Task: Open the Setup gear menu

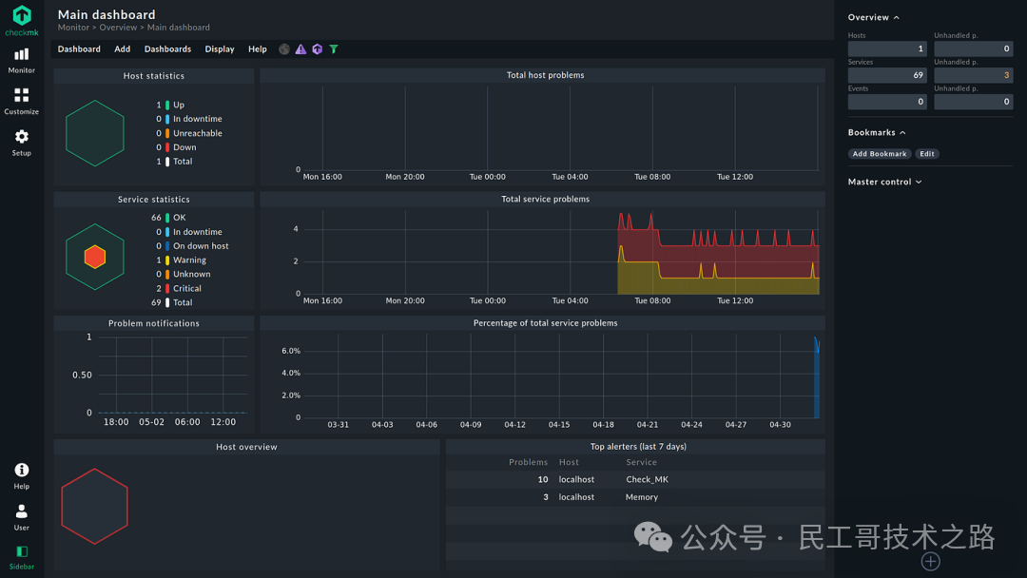Action: [x=22, y=142]
